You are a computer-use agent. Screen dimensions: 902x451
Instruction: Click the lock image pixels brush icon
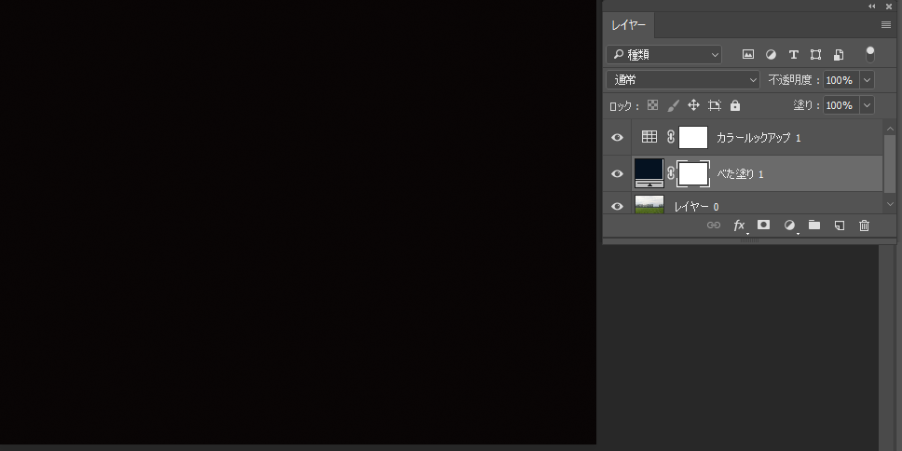(673, 106)
